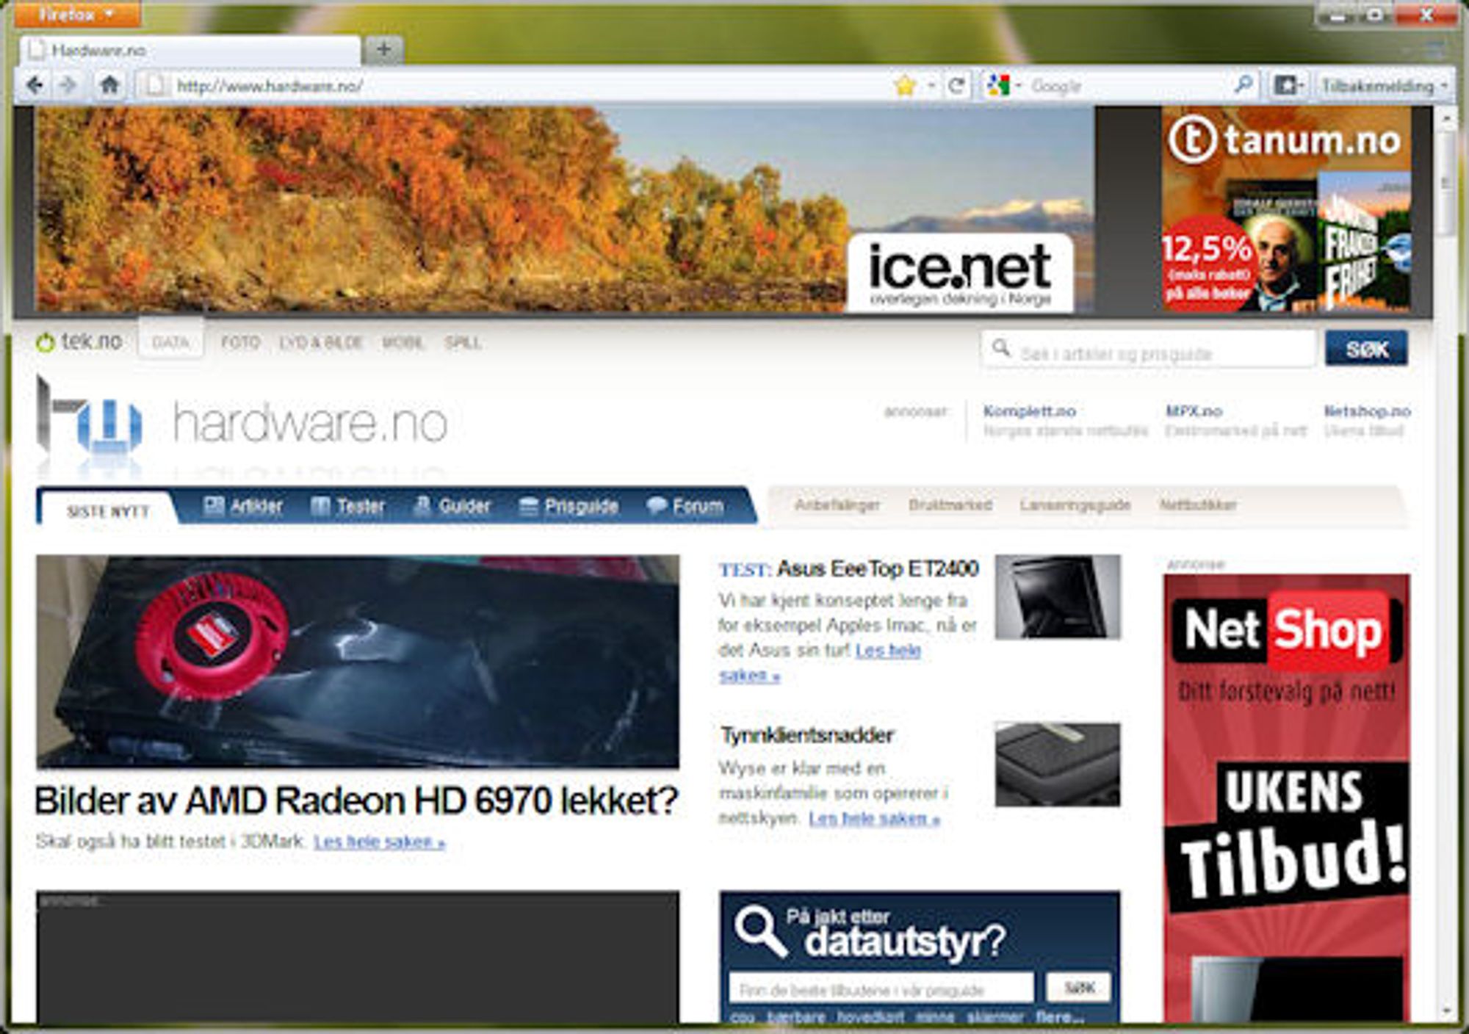
Task: Open the Artikler menu item
Action: pyautogui.click(x=242, y=506)
